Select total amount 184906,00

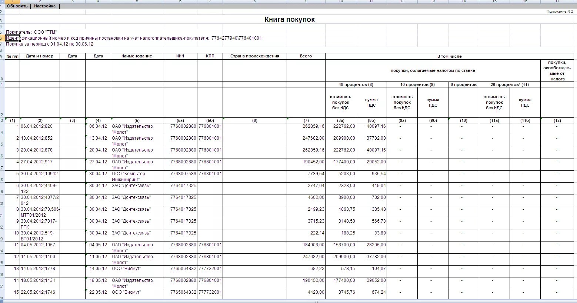(306, 248)
